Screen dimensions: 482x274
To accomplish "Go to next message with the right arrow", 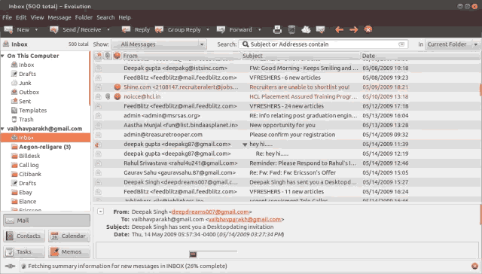I will tap(353, 29).
